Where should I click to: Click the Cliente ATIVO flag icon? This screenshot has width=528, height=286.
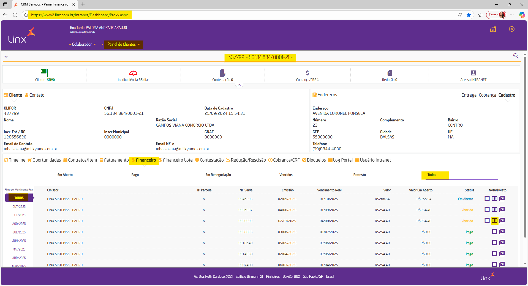point(44,72)
